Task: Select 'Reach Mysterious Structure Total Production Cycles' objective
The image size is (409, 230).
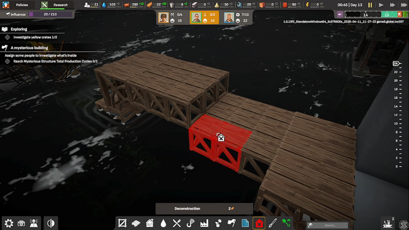Action: tap(56, 61)
